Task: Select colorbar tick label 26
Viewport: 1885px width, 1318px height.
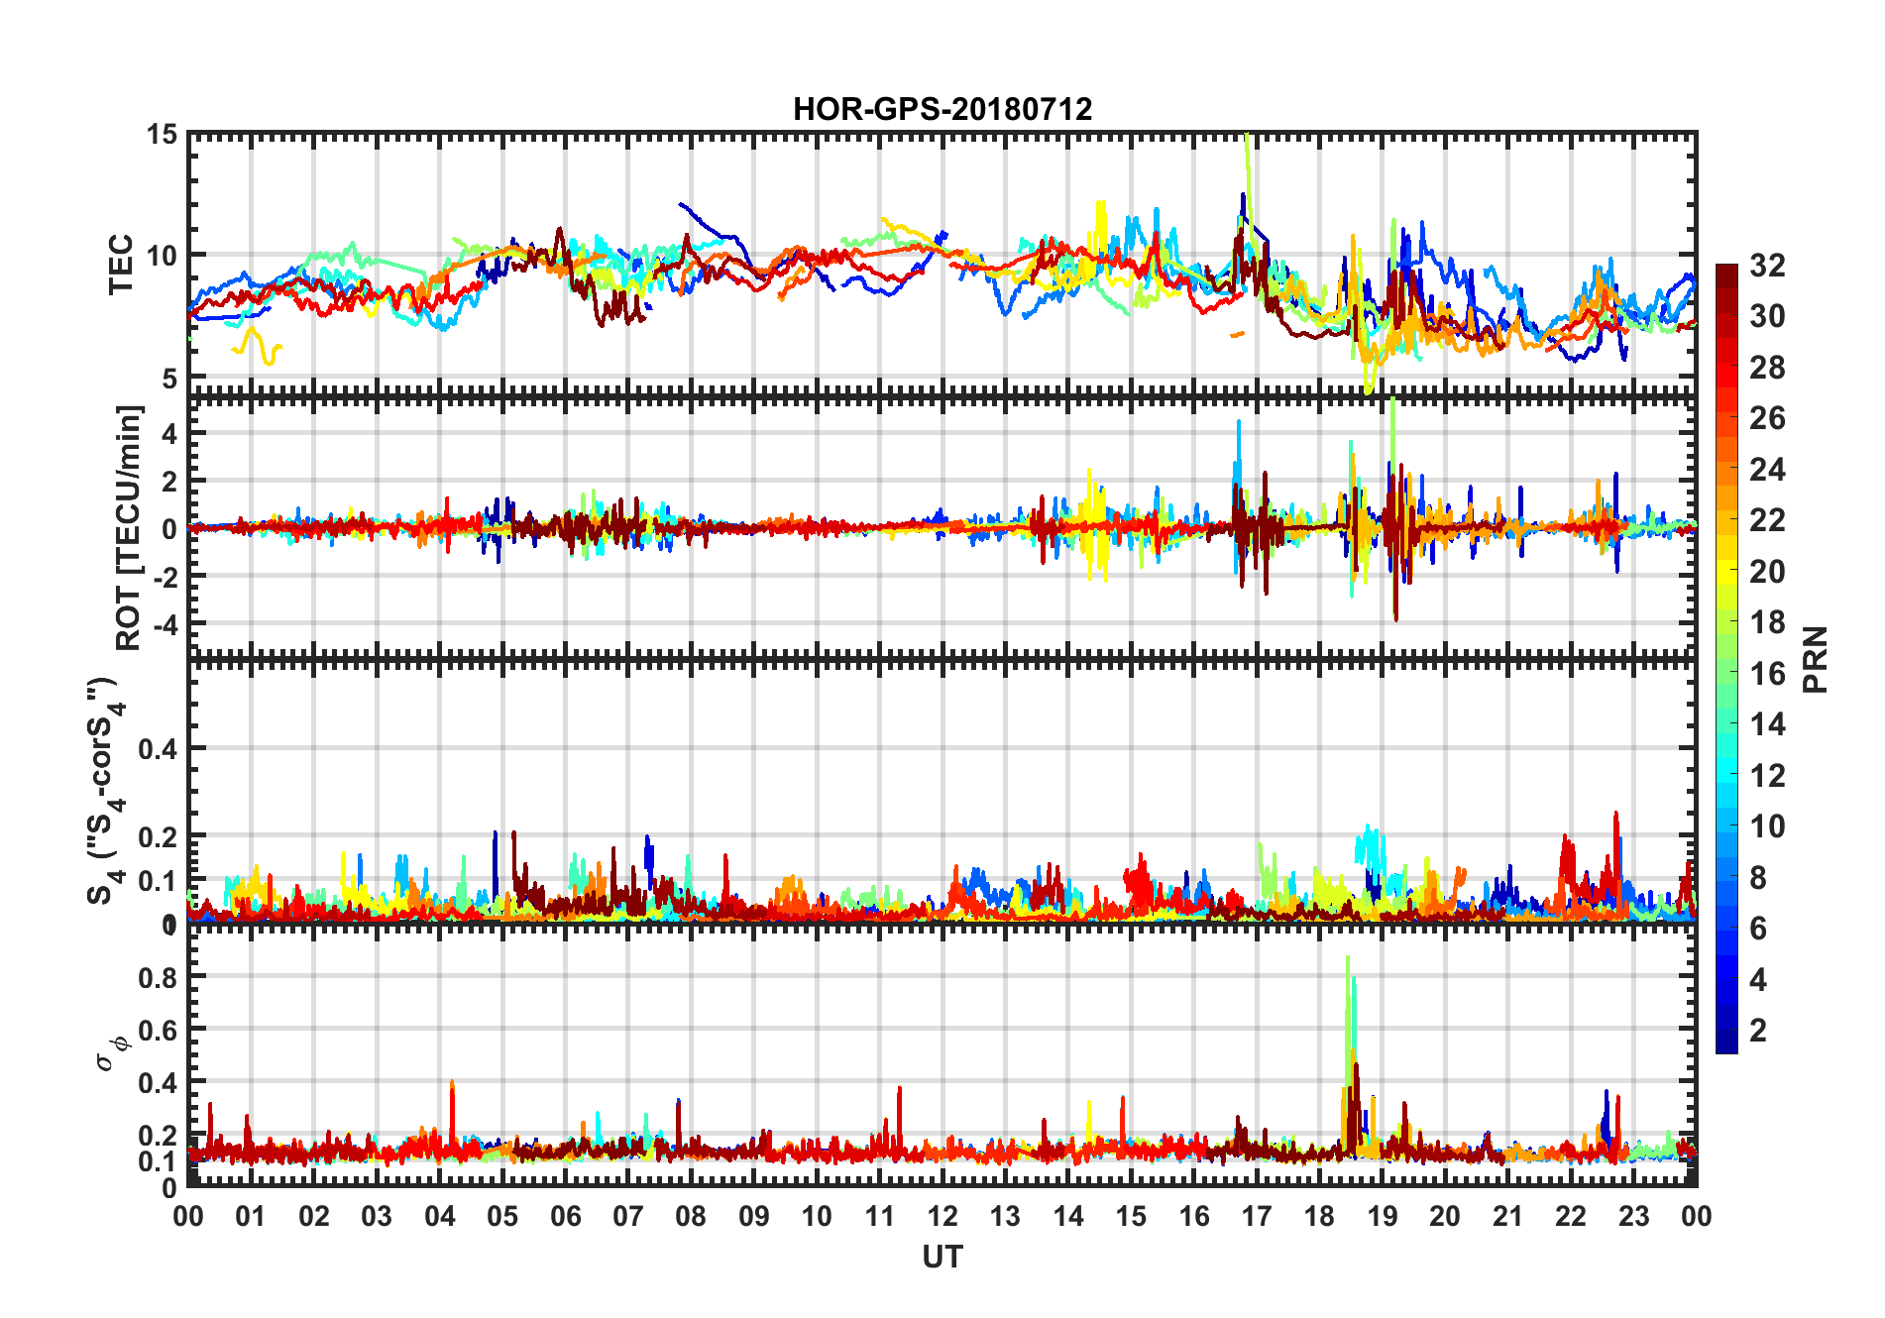Action: pyautogui.click(x=1768, y=418)
